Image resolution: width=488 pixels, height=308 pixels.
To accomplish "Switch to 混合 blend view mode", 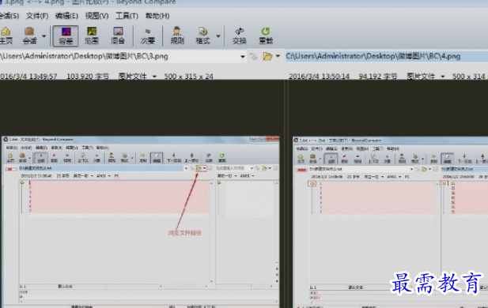I will click(118, 36).
